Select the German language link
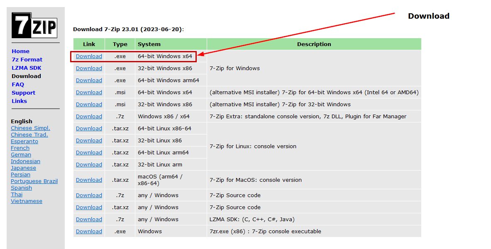 (x=21, y=155)
